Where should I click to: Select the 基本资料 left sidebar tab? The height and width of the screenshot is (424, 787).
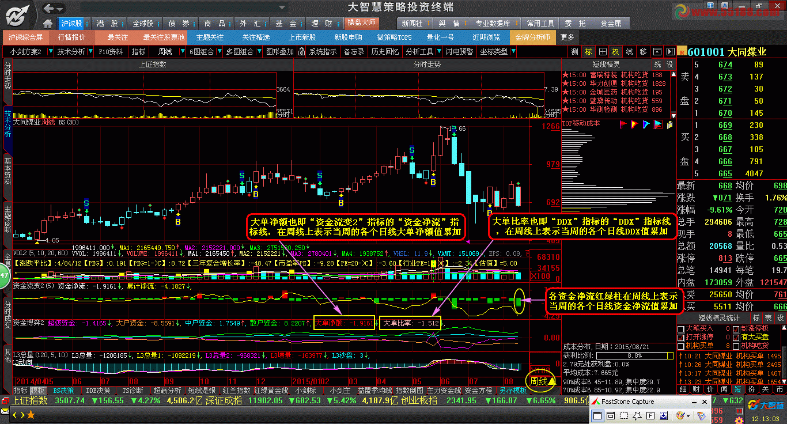(7, 173)
